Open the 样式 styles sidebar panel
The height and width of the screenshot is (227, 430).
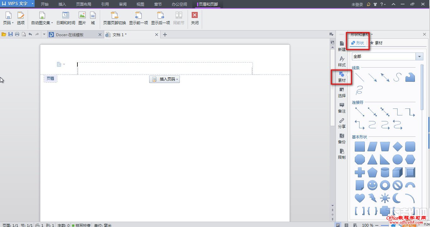(342, 61)
